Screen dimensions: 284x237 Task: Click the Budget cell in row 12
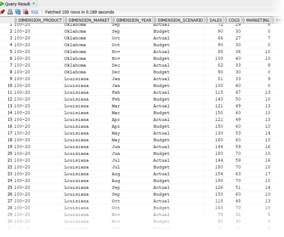(x=161, y=99)
